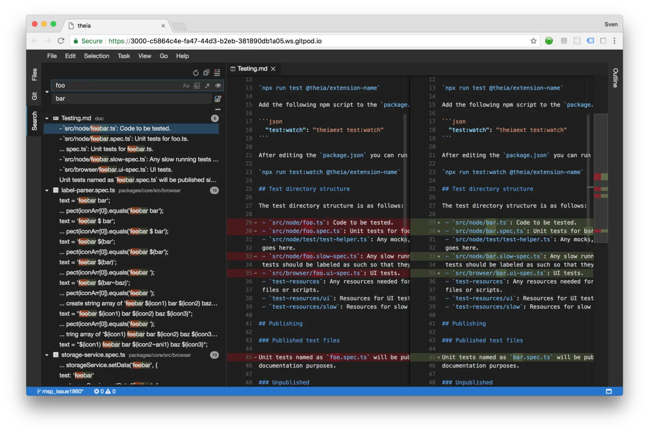Switch to the Git side panel
Screen dimensions: 649x433
pos(34,96)
